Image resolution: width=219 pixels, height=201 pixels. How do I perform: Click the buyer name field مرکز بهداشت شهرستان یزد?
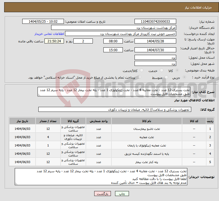point(114,27)
